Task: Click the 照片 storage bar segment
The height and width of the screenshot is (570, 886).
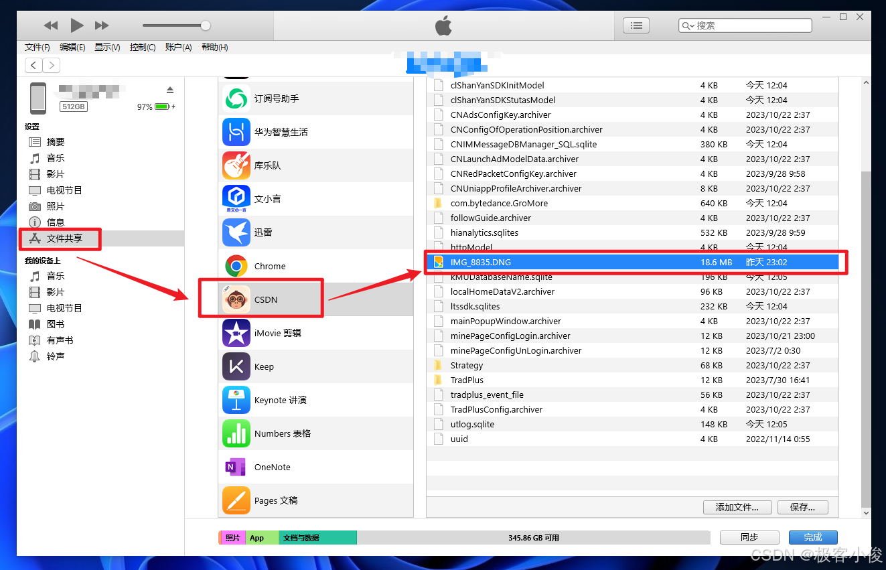Action: point(232,537)
